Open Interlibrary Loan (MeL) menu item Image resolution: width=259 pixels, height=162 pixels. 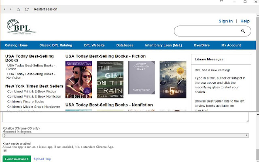point(163,45)
